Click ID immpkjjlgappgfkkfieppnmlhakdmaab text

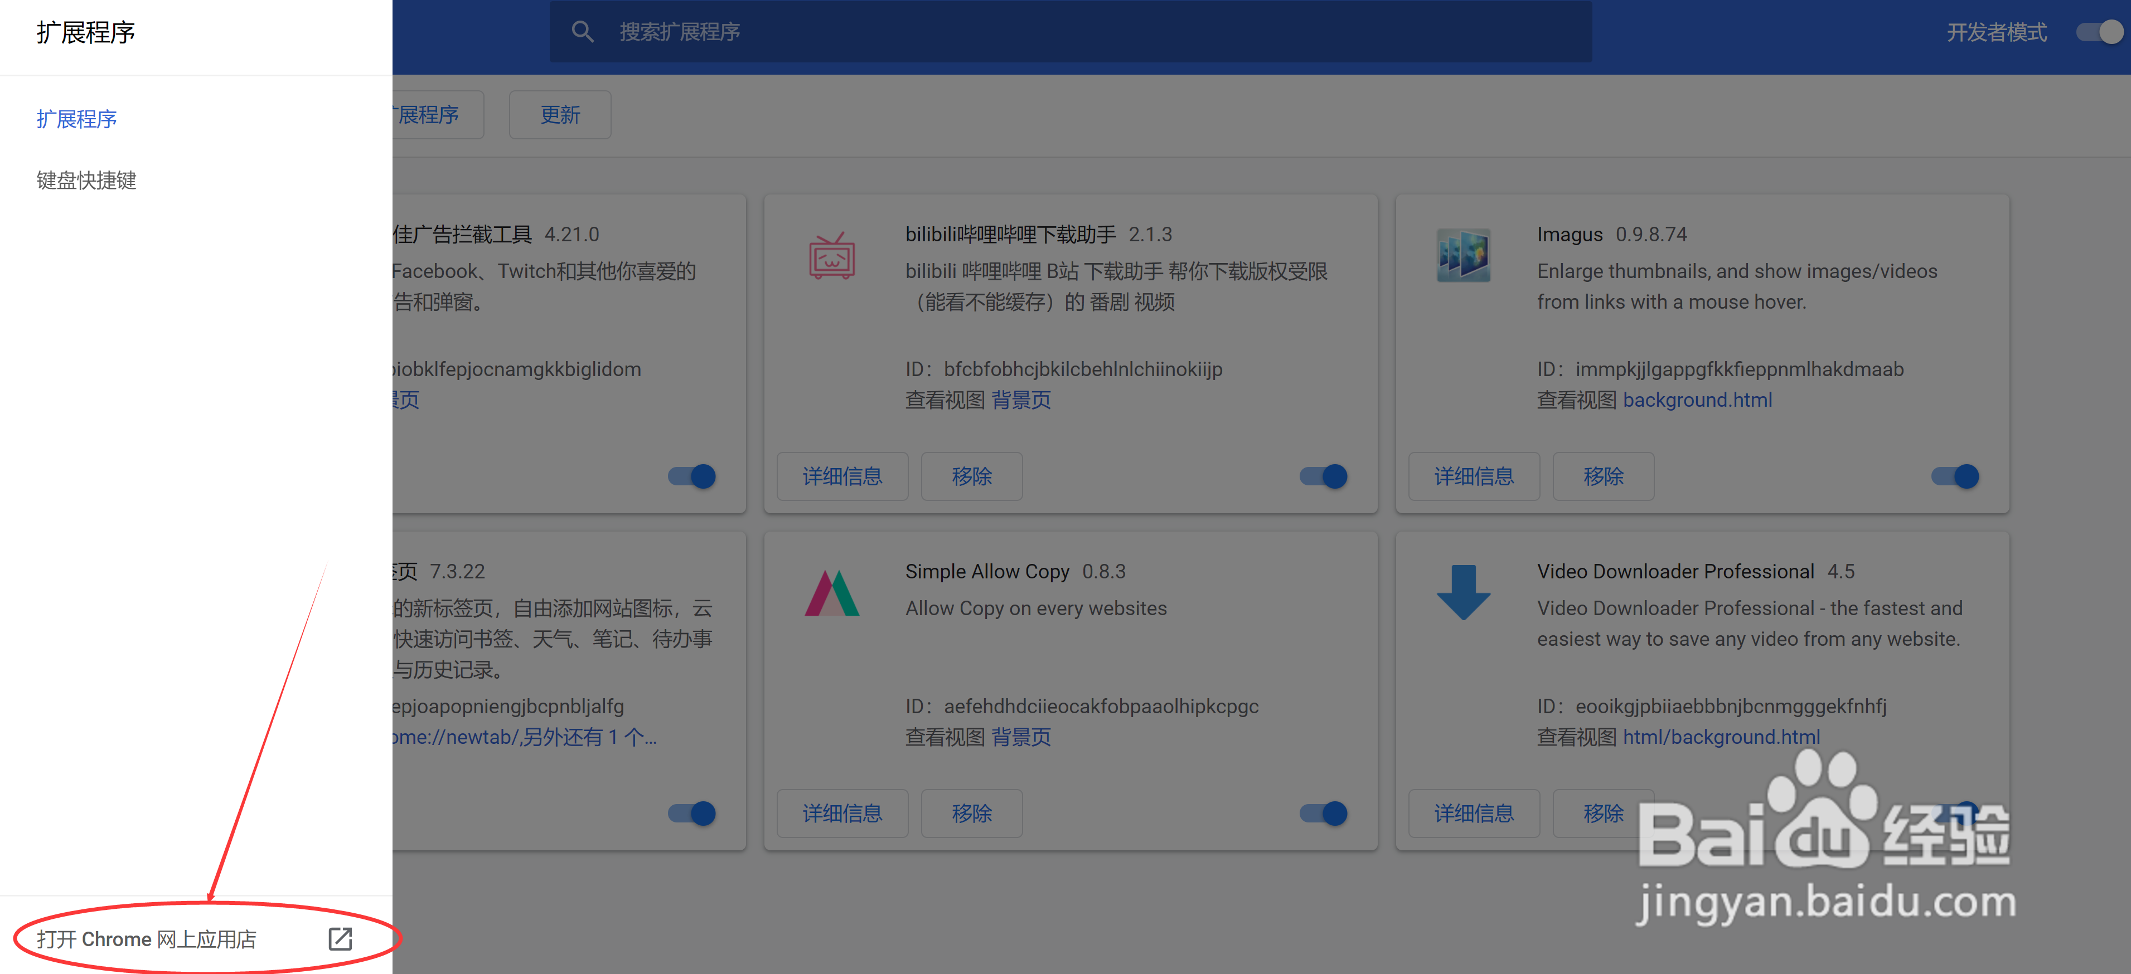pos(1721,369)
